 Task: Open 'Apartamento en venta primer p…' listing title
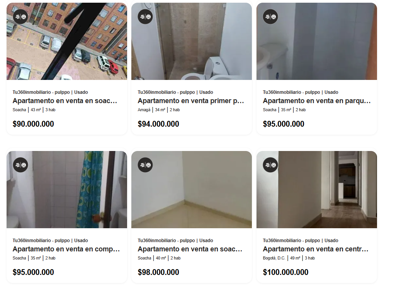(x=191, y=101)
